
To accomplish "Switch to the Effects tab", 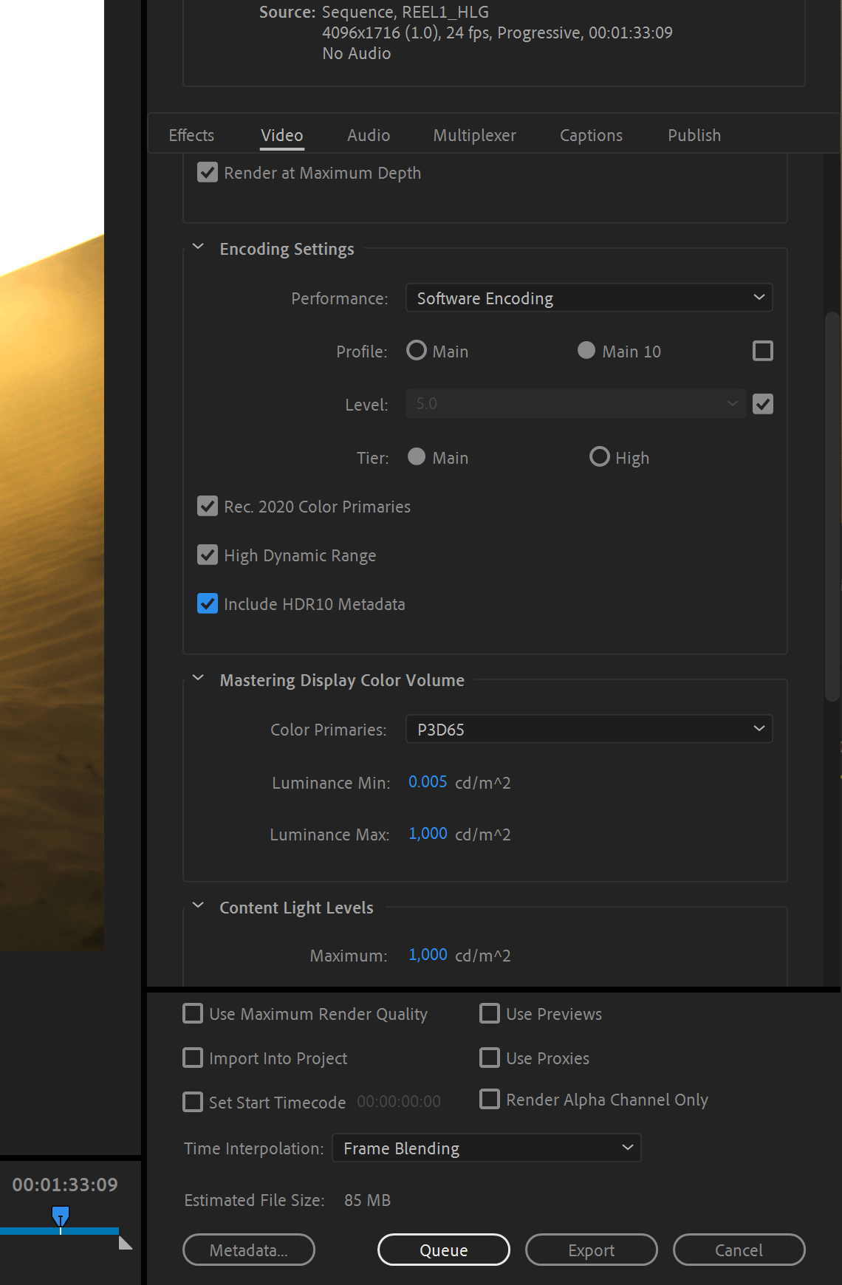I will [x=191, y=135].
